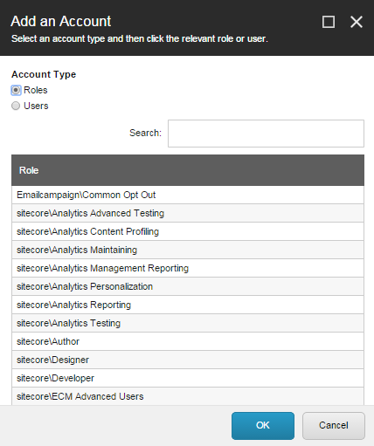The image size is (374, 446).
Task: Confirm selection with OK button
Action: (x=263, y=426)
